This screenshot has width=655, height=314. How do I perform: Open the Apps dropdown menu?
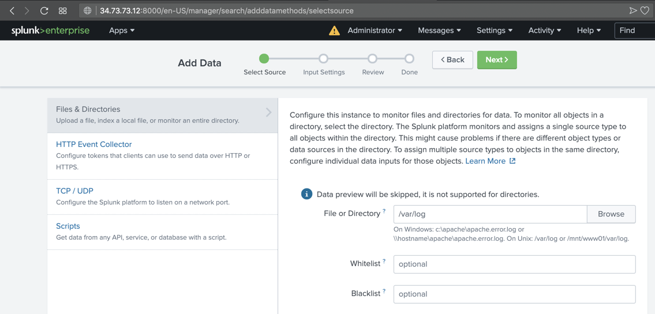pos(122,31)
